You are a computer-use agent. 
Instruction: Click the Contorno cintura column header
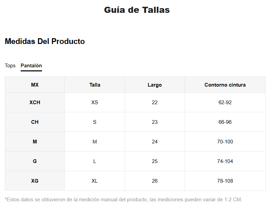click(225, 85)
